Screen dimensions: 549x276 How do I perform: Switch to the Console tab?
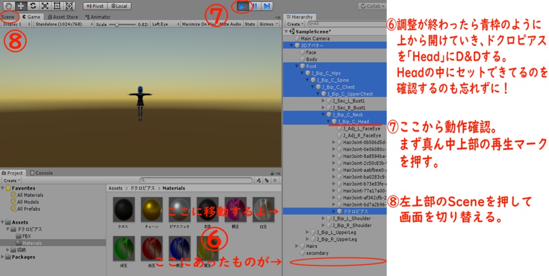tap(41, 173)
